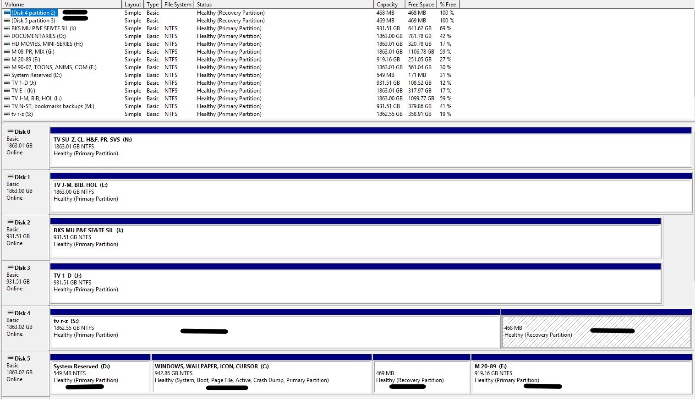Click the "27 %" free percentage cell
Image resolution: width=695 pixels, height=399 pixels.
point(445,60)
